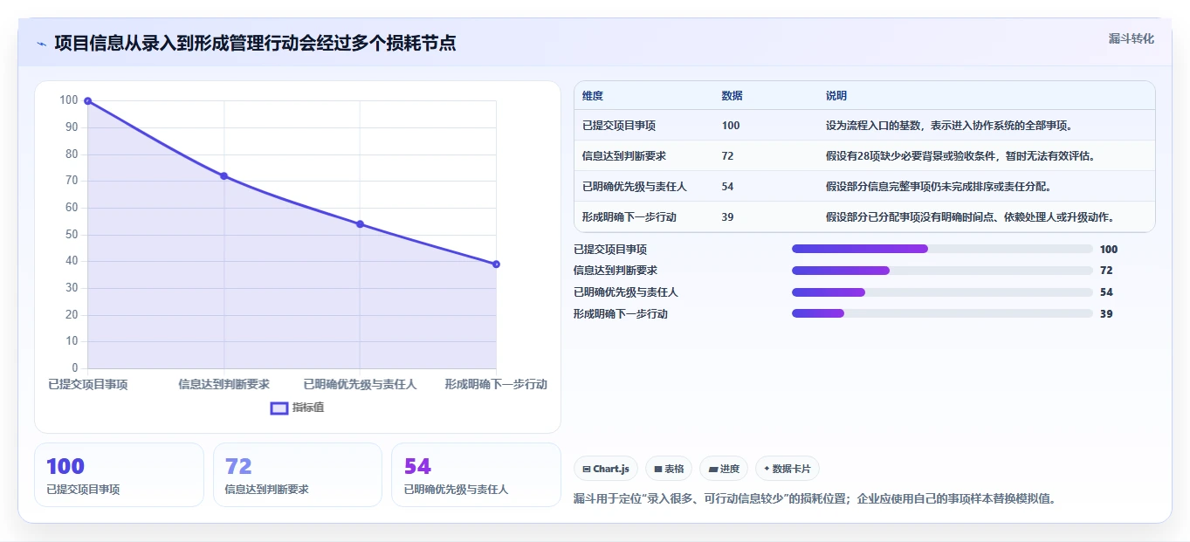Click the 指标值 legend label
The width and height of the screenshot is (1190, 542).
point(308,408)
